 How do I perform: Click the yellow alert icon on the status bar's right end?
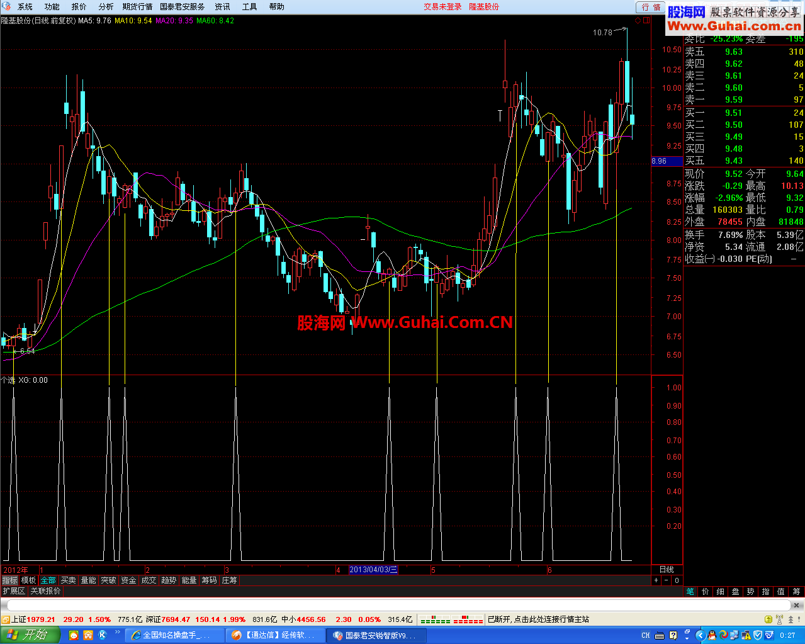pos(768,619)
